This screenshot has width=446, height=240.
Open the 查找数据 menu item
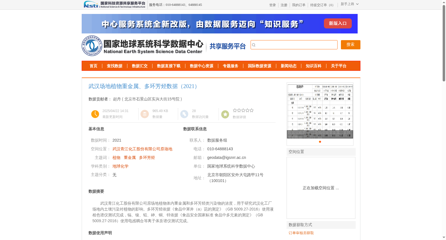point(115,66)
